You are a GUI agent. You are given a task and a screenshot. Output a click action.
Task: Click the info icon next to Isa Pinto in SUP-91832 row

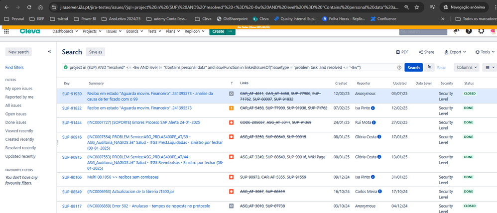tap(373, 108)
